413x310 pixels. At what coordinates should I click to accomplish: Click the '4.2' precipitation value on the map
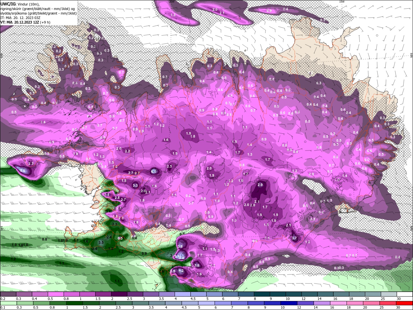tap(181, 271)
